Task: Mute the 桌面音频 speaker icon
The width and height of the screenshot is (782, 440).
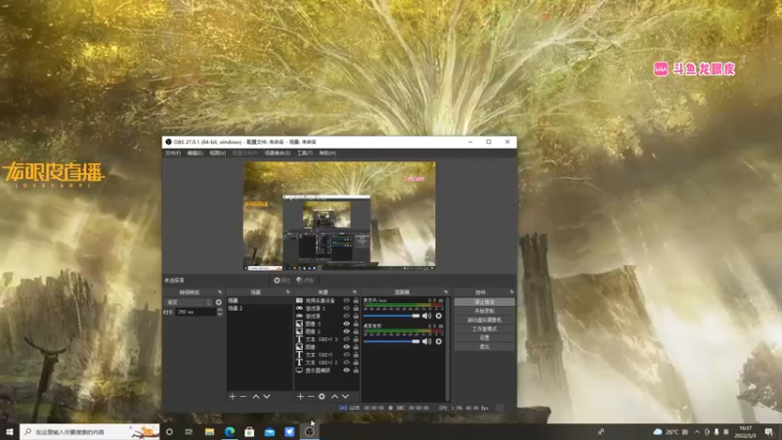Action: (426, 341)
